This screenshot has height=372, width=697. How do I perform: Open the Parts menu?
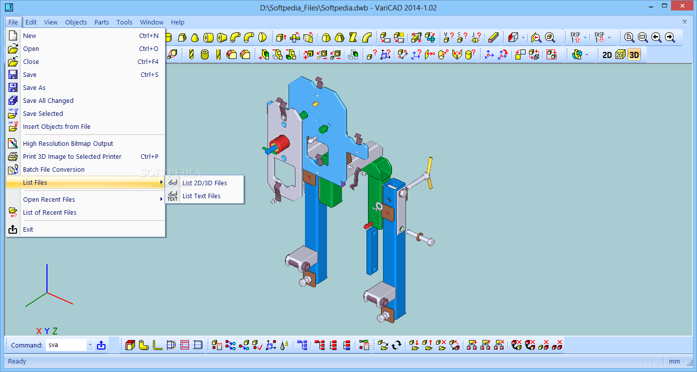click(x=101, y=22)
